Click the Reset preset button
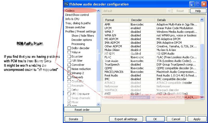Viewport: 208px width, 123px height. (180, 11)
